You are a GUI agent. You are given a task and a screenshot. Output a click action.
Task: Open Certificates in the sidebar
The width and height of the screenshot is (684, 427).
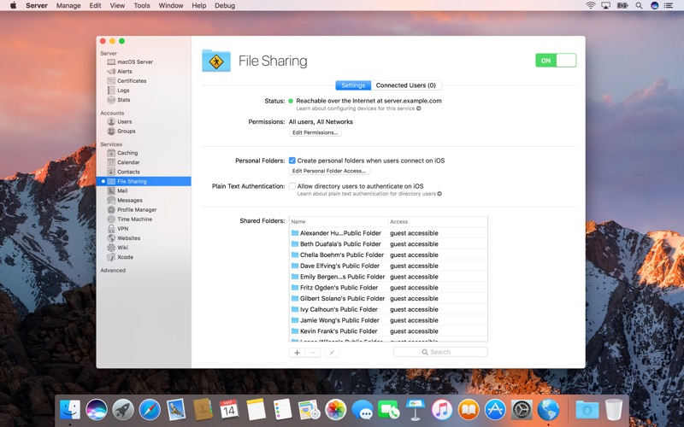click(x=127, y=80)
